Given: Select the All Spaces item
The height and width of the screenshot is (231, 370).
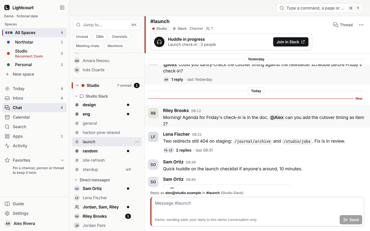Looking at the screenshot, I should tap(34, 33).
